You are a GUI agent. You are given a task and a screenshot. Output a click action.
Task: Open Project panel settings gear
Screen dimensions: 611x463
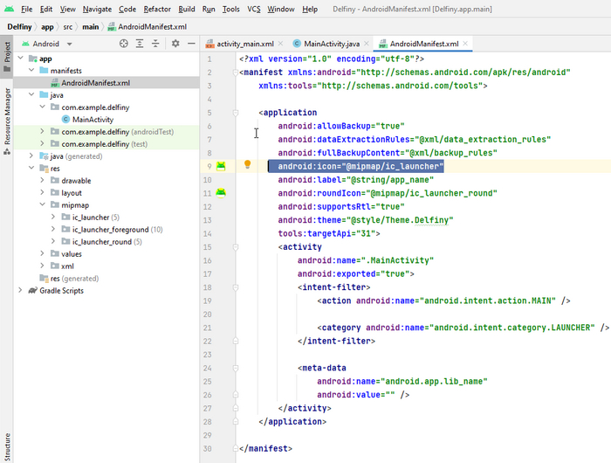tap(175, 43)
